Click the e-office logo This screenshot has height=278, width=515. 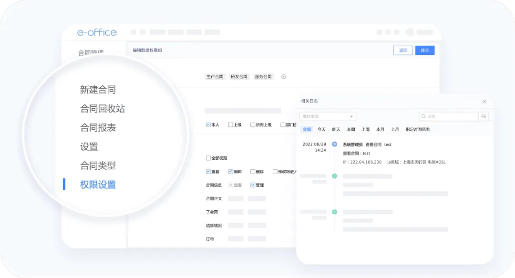(97, 32)
